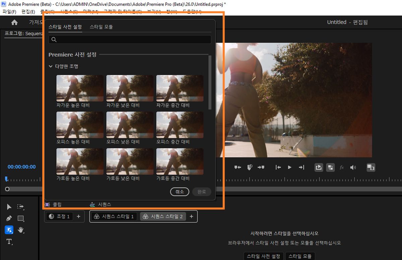The height and width of the screenshot is (260, 402).
Task: Click the blue playhead marker
Action: [x=6, y=179]
